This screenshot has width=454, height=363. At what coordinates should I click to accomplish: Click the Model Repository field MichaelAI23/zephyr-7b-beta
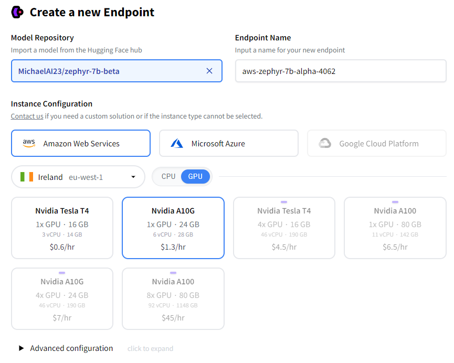(117, 71)
